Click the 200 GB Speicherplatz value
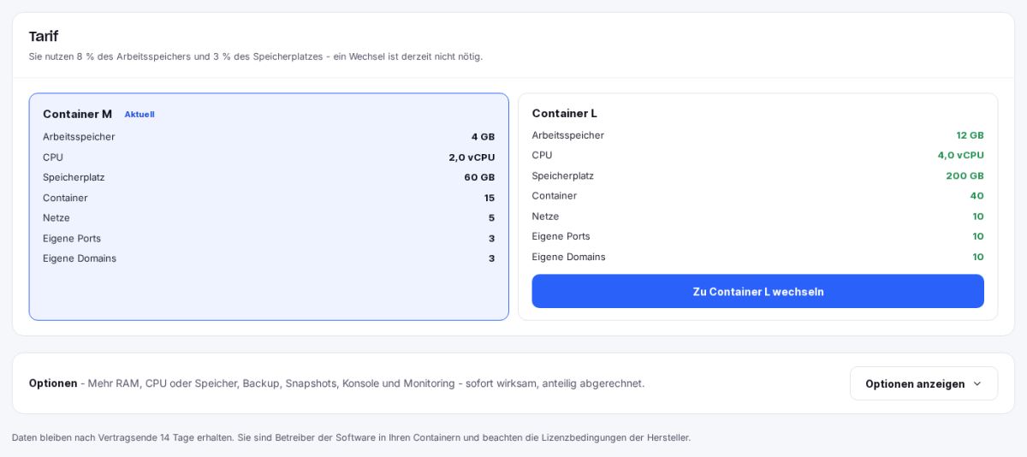The image size is (1027, 457). pos(965,175)
